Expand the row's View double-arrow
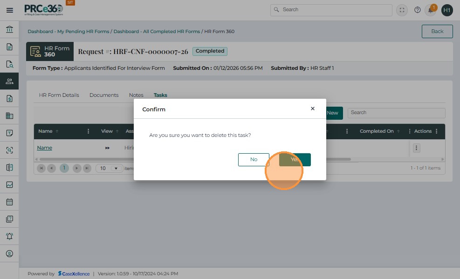Viewport: 460px width, 279px height. tap(107, 148)
